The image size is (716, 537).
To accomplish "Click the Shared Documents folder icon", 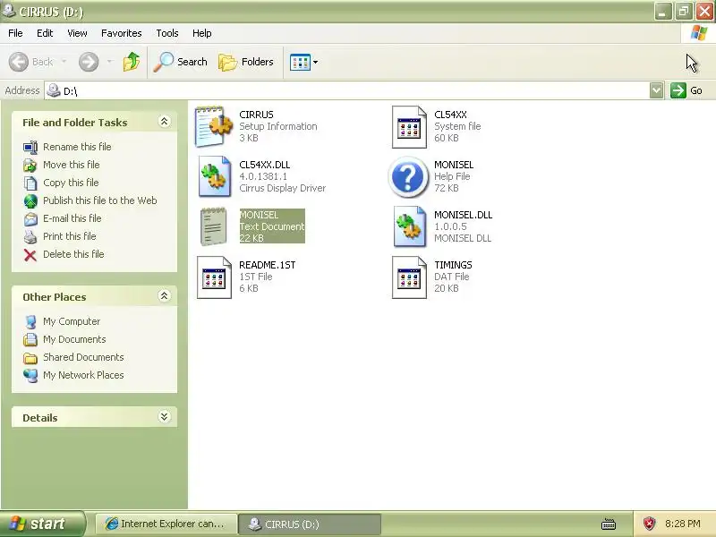I will (x=30, y=358).
